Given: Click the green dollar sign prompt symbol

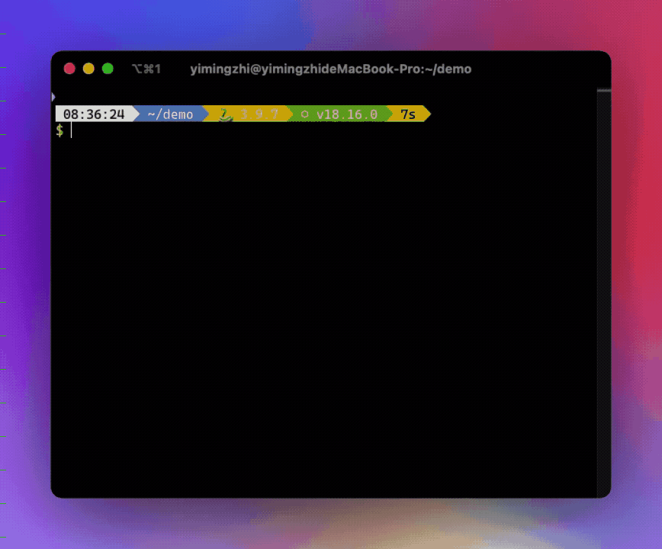Looking at the screenshot, I should 60,130.
